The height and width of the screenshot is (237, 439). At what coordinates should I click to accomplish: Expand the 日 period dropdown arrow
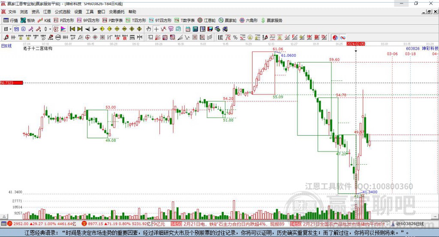[x=10, y=29]
